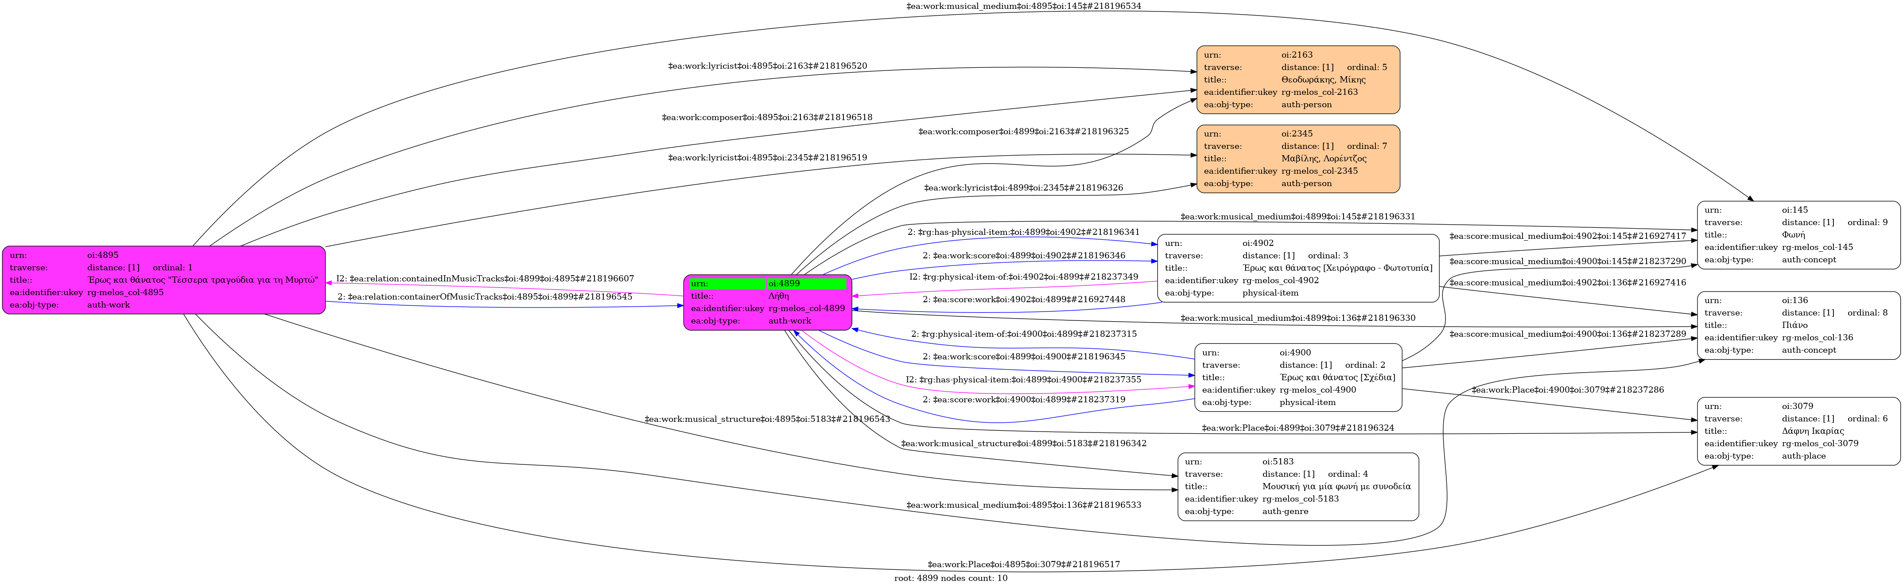
Task: Click the ea:work:Place oi:4900 oi:3079 label
Action: [1567, 390]
